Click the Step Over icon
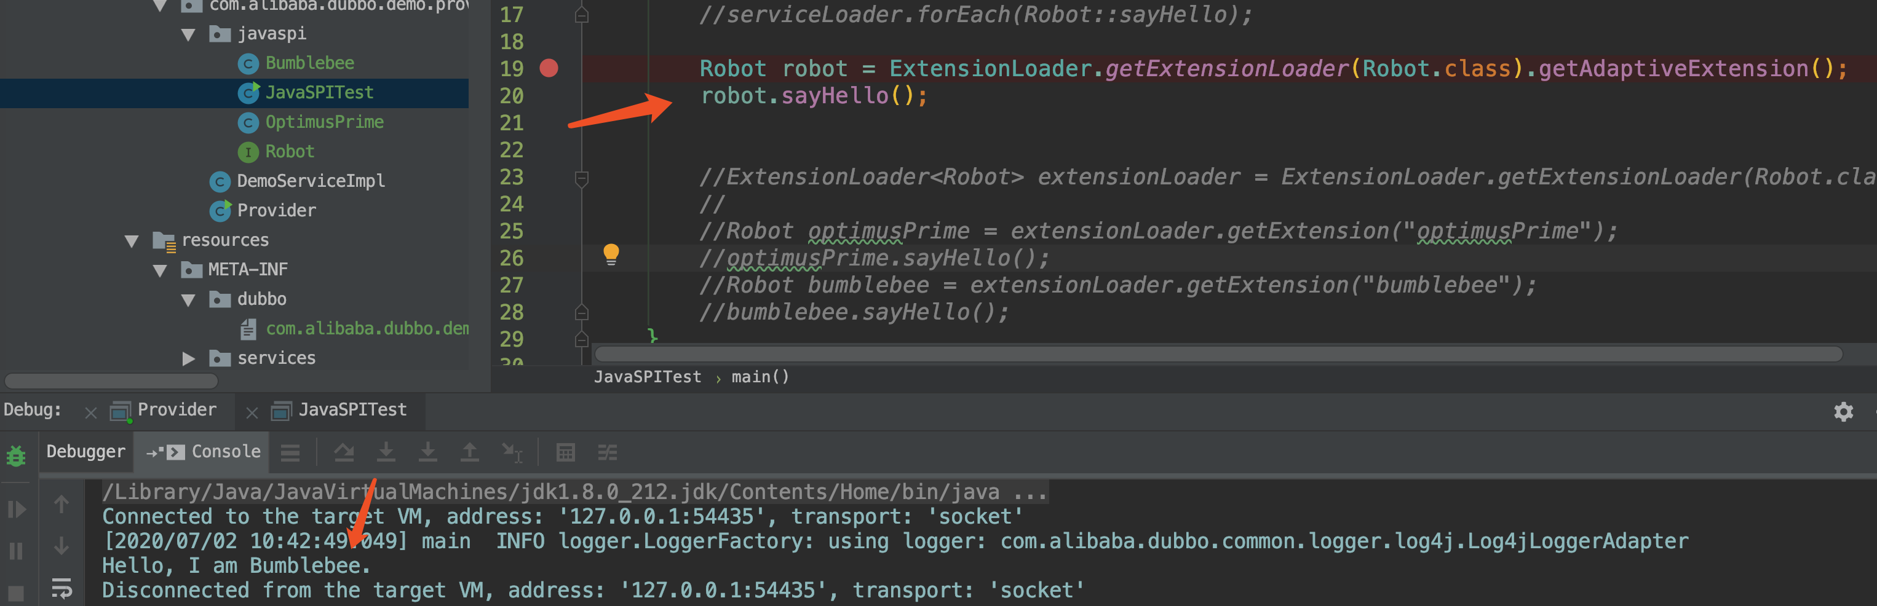The height and width of the screenshot is (606, 1877). point(344,453)
